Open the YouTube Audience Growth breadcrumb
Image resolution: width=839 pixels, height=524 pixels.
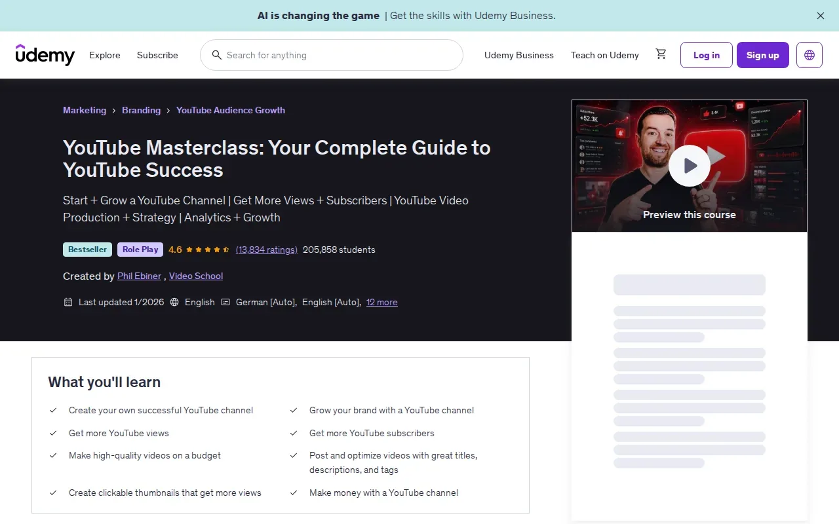(x=231, y=110)
